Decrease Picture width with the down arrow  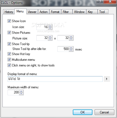50,39
